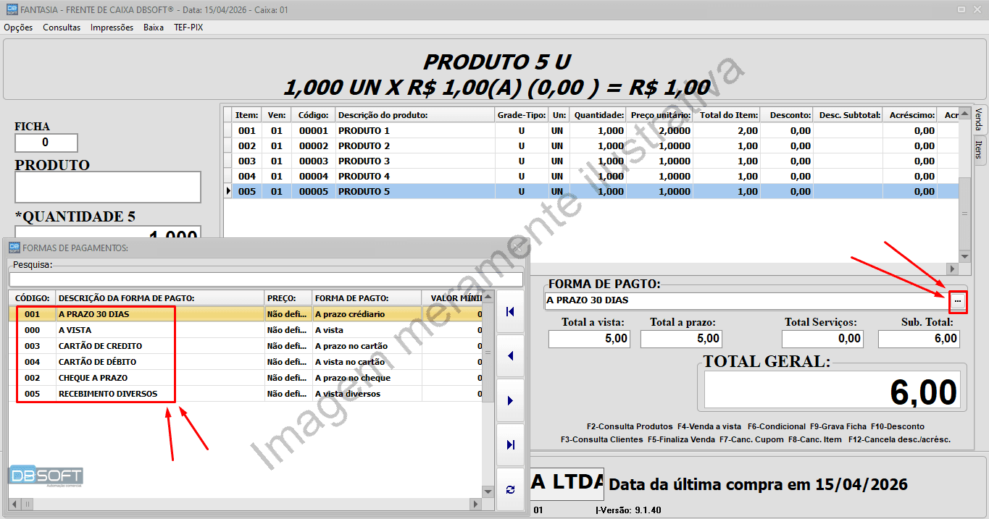Jump to the first payment record

pyautogui.click(x=509, y=311)
